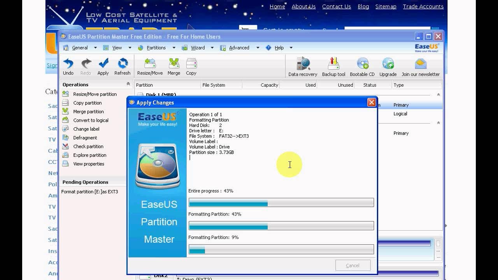The width and height of the screenshot is (498, 280).
Task: Select the Resize/Move toolbar icon
Action: coord(150,63)
